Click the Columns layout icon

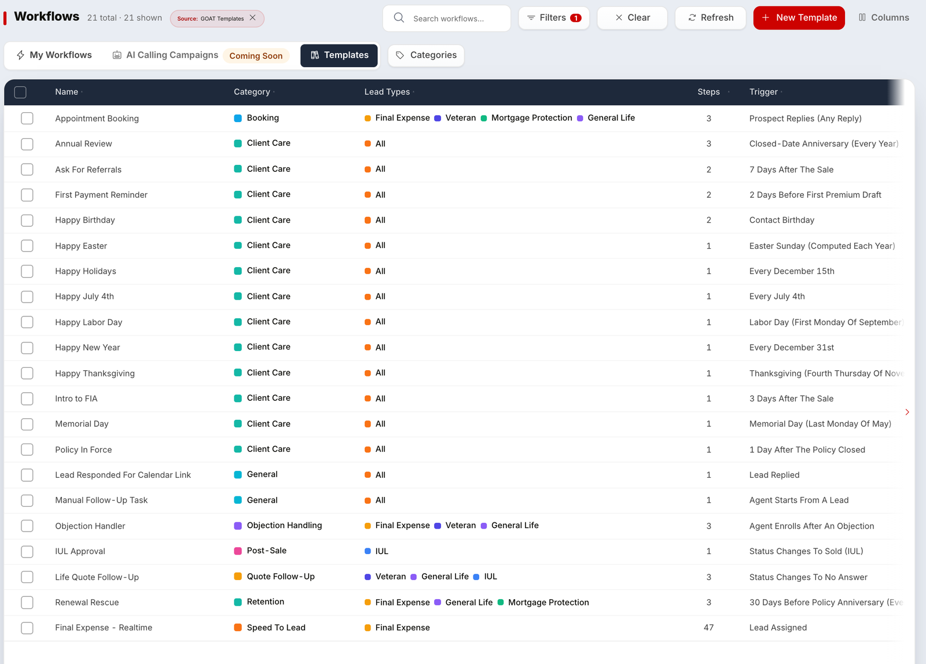click(862, 18)
